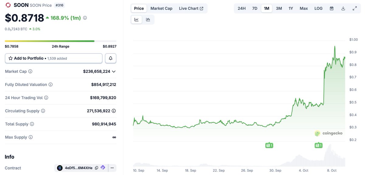
Task: Click the Info section heading
Action: (x=9, y=157)
